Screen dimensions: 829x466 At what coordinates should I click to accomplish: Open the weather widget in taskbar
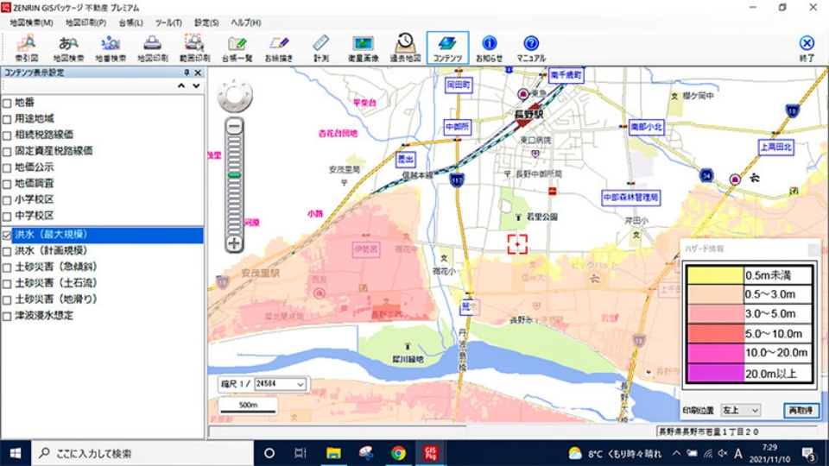point(614,453)
